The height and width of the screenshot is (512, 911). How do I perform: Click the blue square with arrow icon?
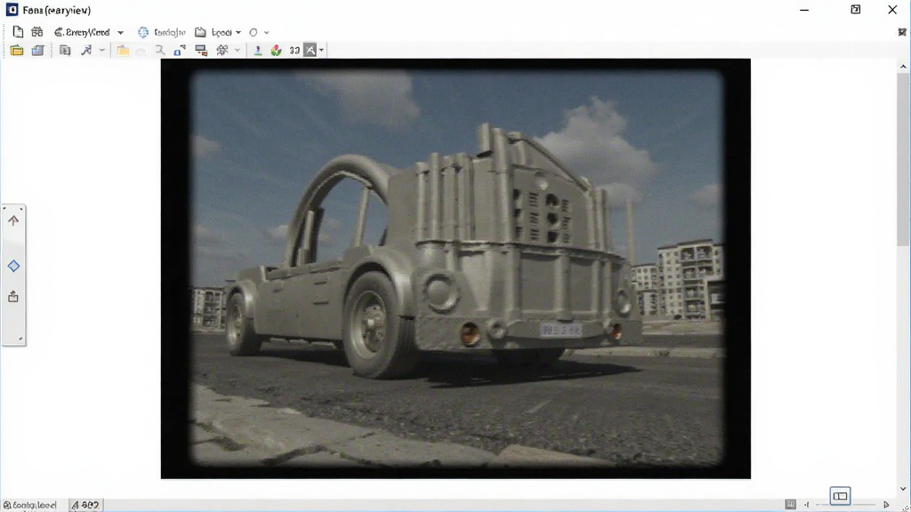coord(180,51)
